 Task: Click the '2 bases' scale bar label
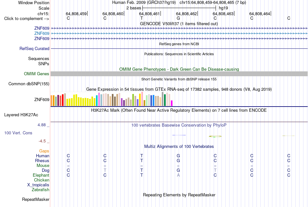pyautogui.click(x=134, y=8)
